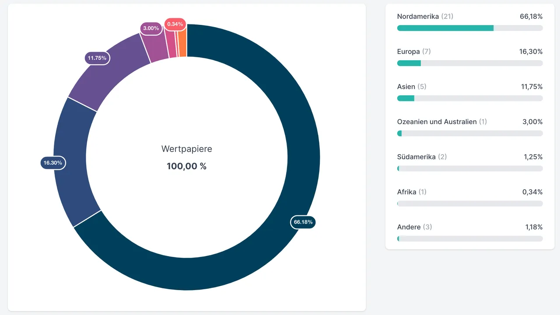Click the 0.34% chart label badge

(x=175, y=24)
